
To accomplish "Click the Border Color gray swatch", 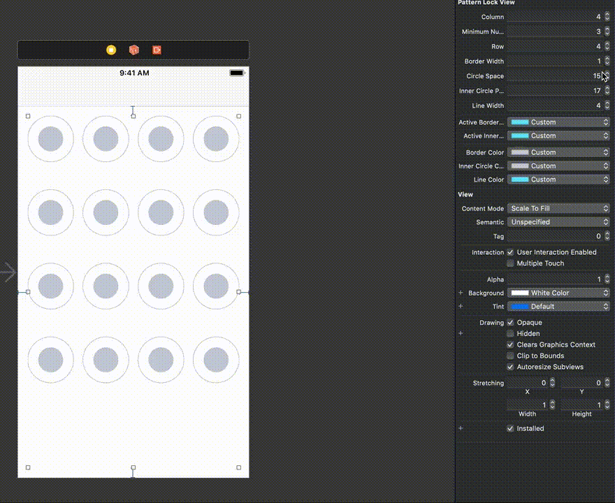I will click(520, 152).
